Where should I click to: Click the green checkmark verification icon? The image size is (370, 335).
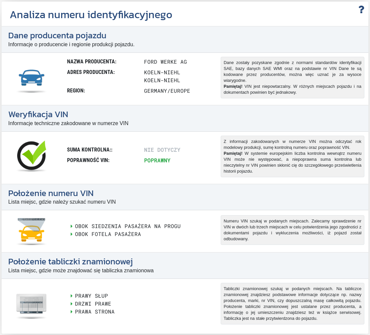pyautogui.click(x=32, y=155)
